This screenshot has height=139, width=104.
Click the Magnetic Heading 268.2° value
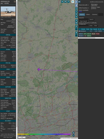point(14,104)
